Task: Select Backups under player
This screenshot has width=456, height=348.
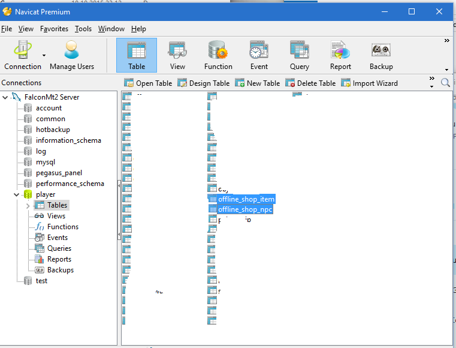Action: coord(61,269)
